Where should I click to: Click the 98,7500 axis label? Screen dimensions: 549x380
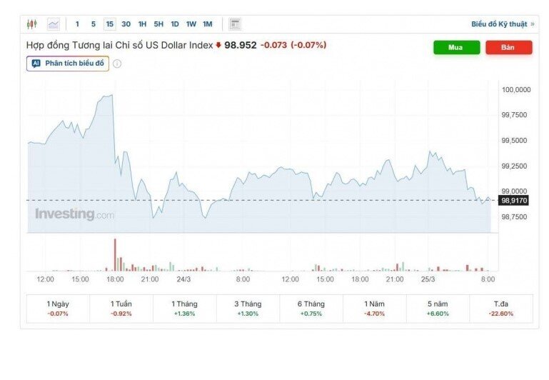[514, 217]
